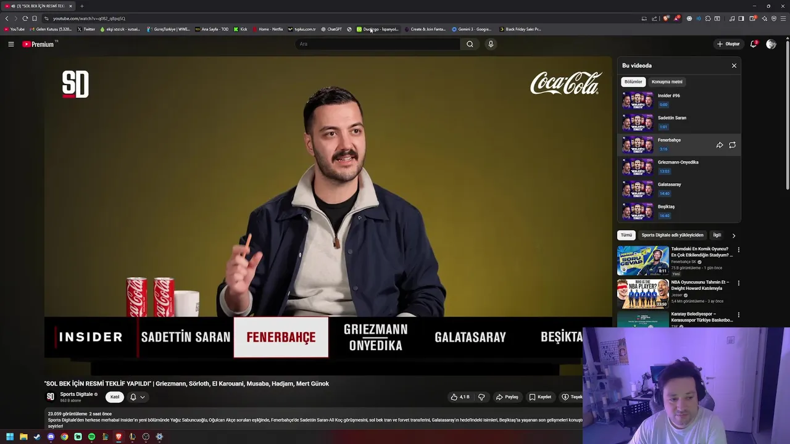Reload the page in browser toolbar

click(25, 18)
